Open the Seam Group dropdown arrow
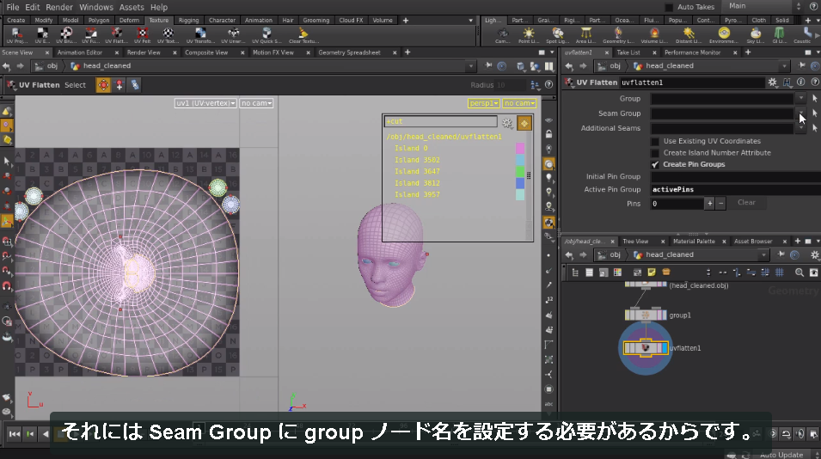This screenshot has width=821, height=459. (801, 113)
